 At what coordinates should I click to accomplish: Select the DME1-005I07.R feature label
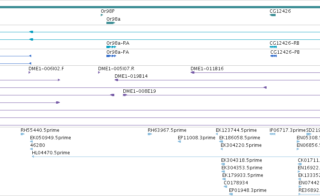(x=116, y=69)
